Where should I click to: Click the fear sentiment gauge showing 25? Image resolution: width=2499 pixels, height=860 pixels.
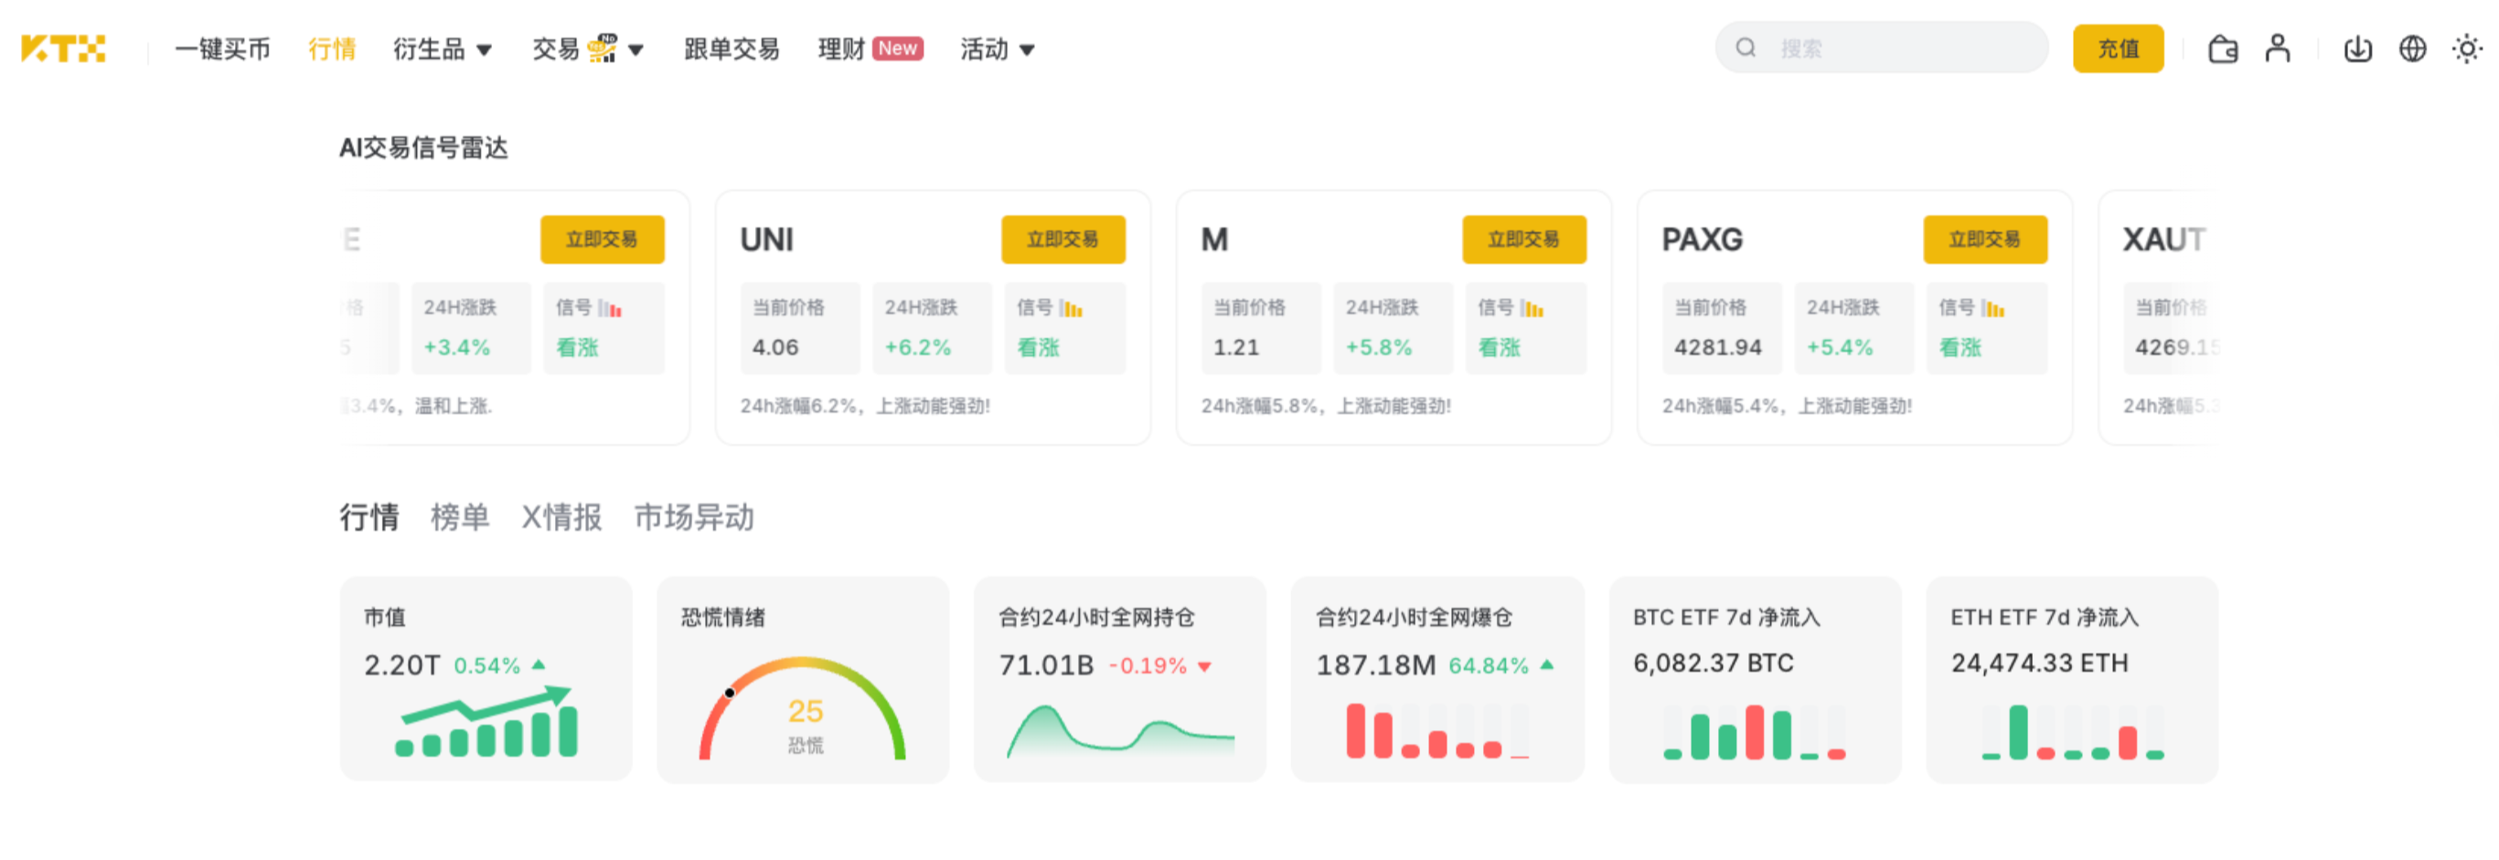point(802,709)
